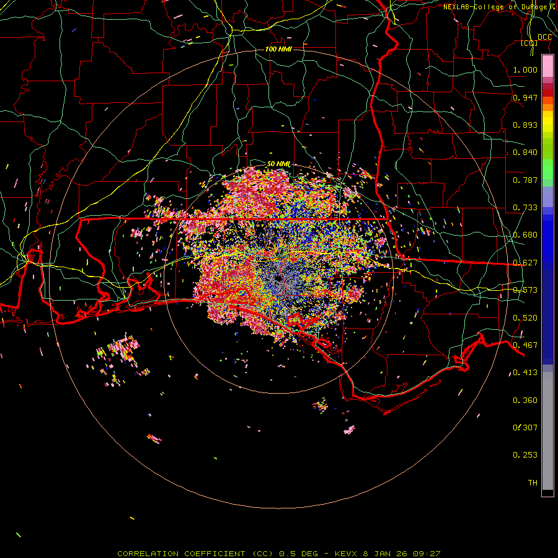Click the 0.520 scale value
Viewport: 558px width, 558px height.
coord(525,318)
